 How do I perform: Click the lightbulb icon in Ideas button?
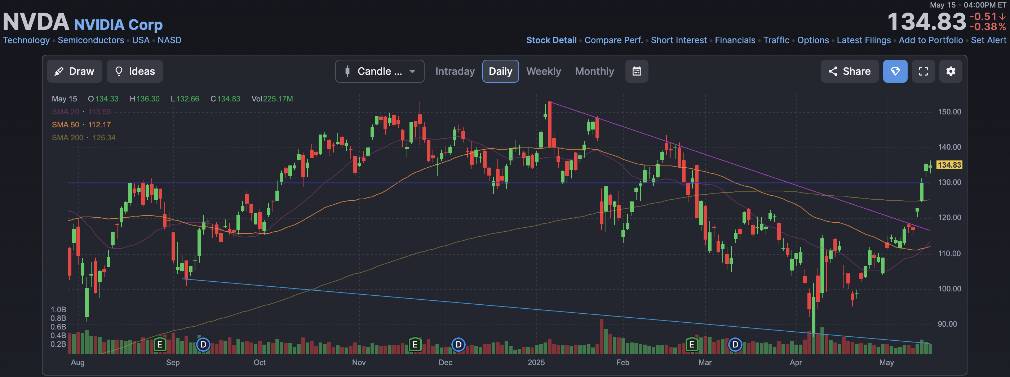point(119,71)
